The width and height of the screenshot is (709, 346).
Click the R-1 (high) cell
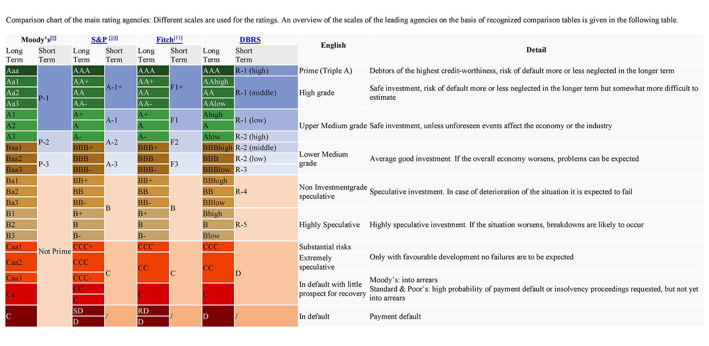tap(265, 71)
